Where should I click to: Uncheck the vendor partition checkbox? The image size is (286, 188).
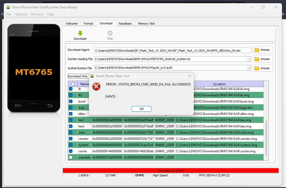pos(71,138)
